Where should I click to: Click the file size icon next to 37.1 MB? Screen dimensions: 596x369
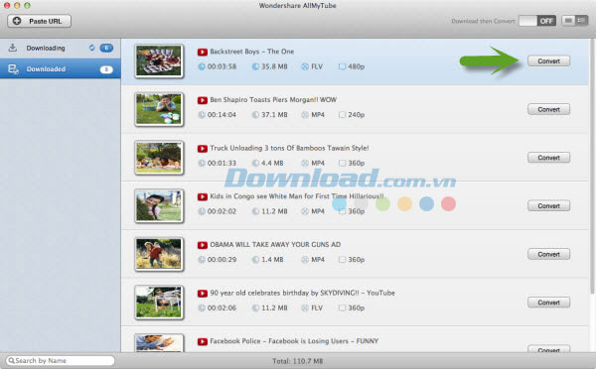pyautogui.click(x=255, y=115)
